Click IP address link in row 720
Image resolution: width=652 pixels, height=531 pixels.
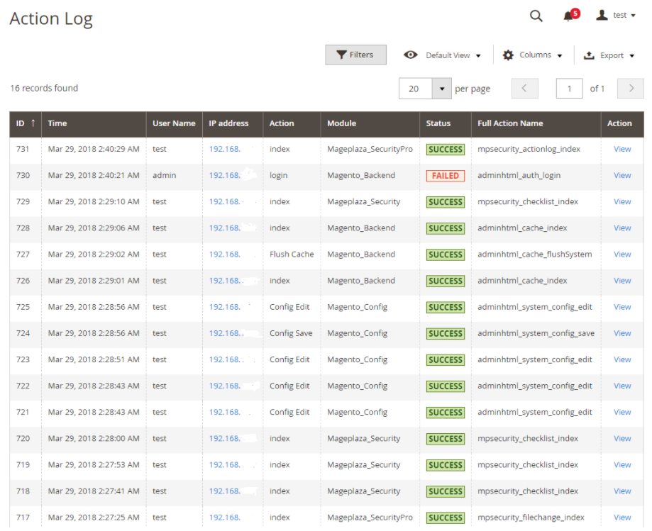[x=225, y=438]
